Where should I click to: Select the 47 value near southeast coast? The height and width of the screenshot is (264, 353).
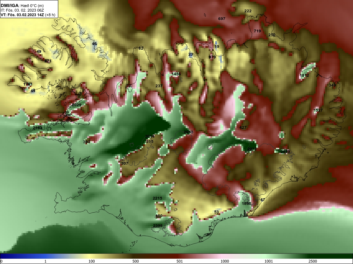pyautogui.click(x=263, y=200)
